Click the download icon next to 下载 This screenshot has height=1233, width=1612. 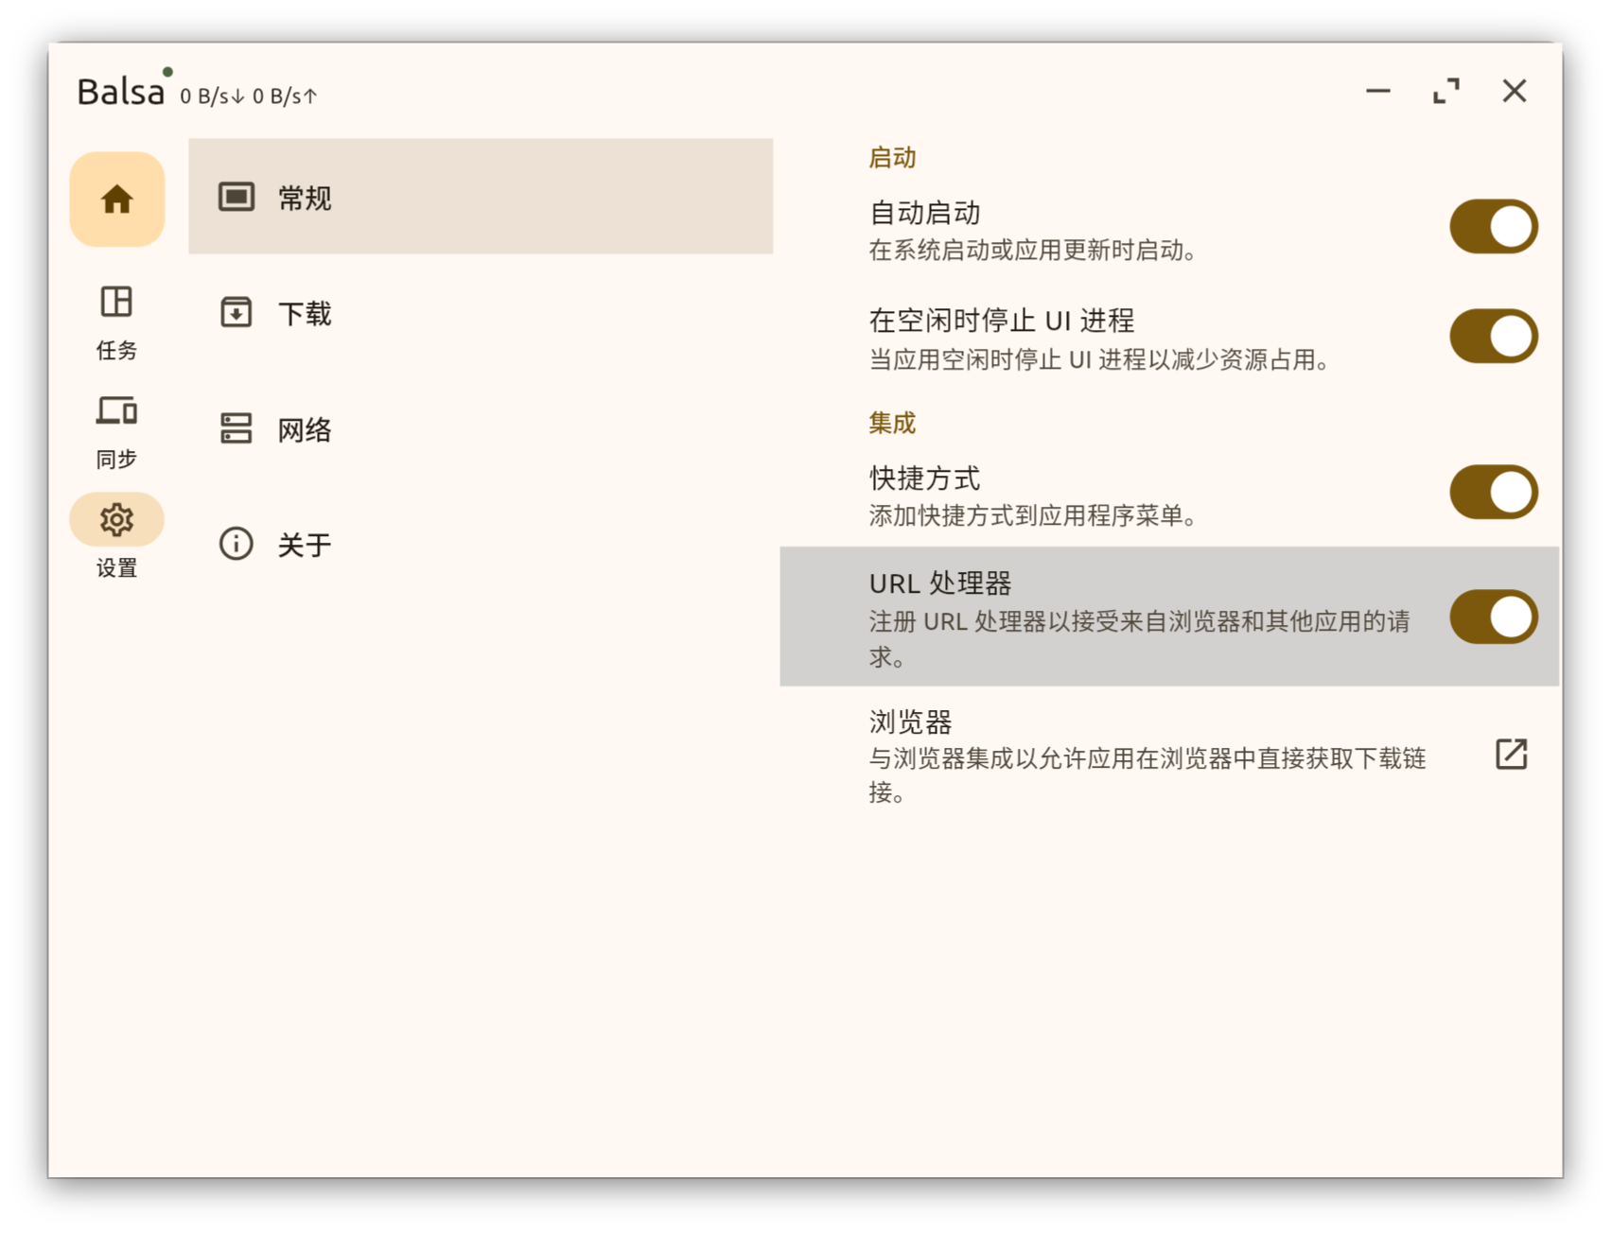pyautogui.click(x=236, y=312)
